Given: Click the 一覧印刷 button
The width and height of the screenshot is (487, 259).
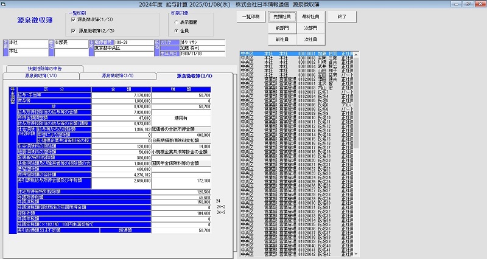Looking at the screenshot, I should pyautogui.click(x=250, y=16).
